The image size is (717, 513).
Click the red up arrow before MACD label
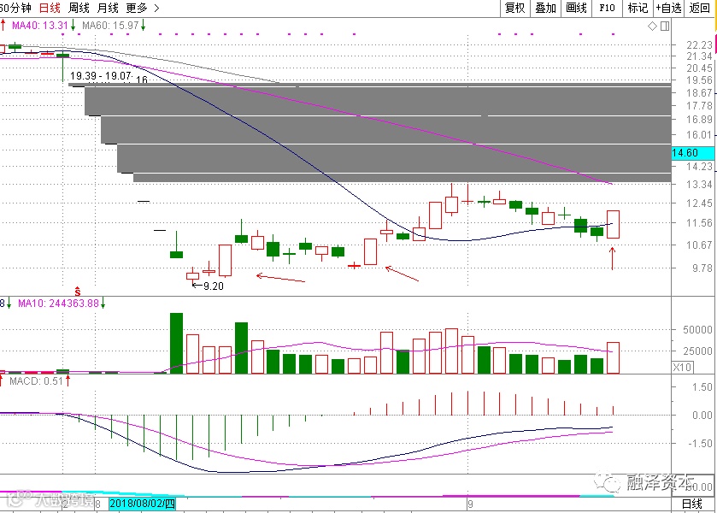(x=2, y=380)
